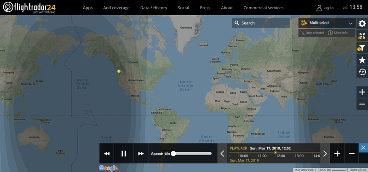Jump to 13:00 on the timeline
368x172 pixels.
299,156
